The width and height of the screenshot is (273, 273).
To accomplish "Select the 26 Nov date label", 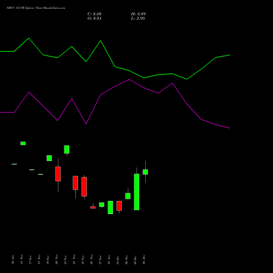I will (x=92, y=259).
